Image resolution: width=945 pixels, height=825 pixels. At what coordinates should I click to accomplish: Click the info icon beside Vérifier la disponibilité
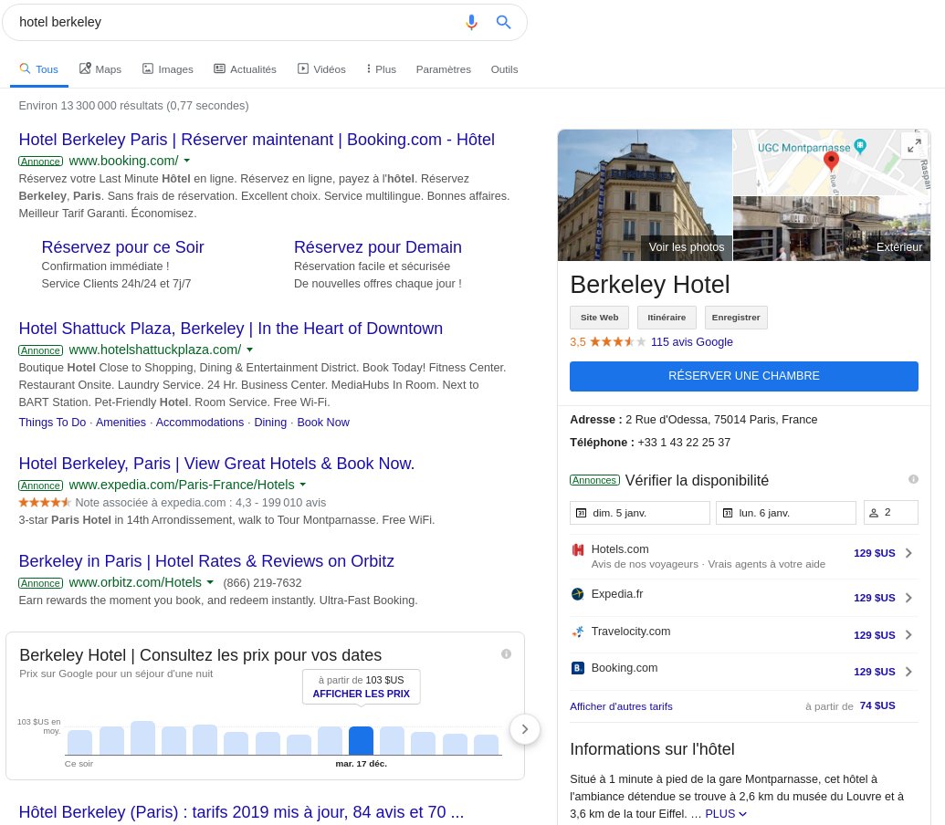[x=913, y=479]
